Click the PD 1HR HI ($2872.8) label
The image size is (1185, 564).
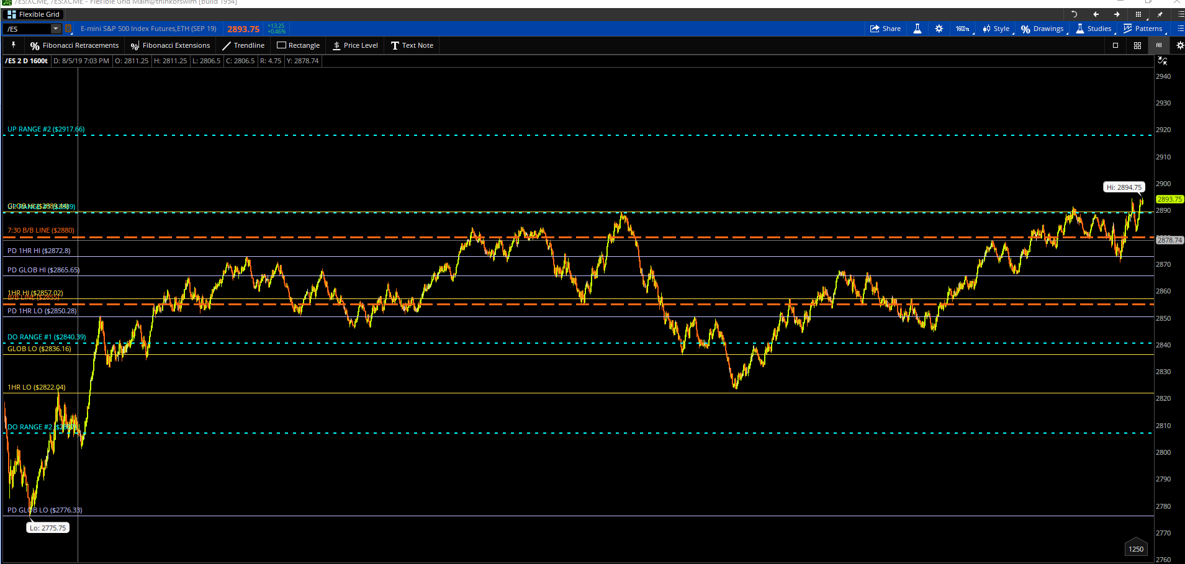[39, 251]
